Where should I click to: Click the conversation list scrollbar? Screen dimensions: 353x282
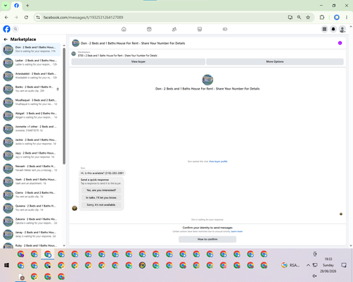click(x=64, y=106)
